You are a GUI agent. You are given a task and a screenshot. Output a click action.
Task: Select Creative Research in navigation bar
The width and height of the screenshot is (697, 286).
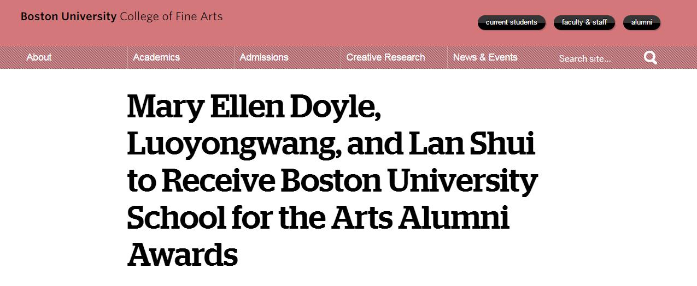(385, 57)
